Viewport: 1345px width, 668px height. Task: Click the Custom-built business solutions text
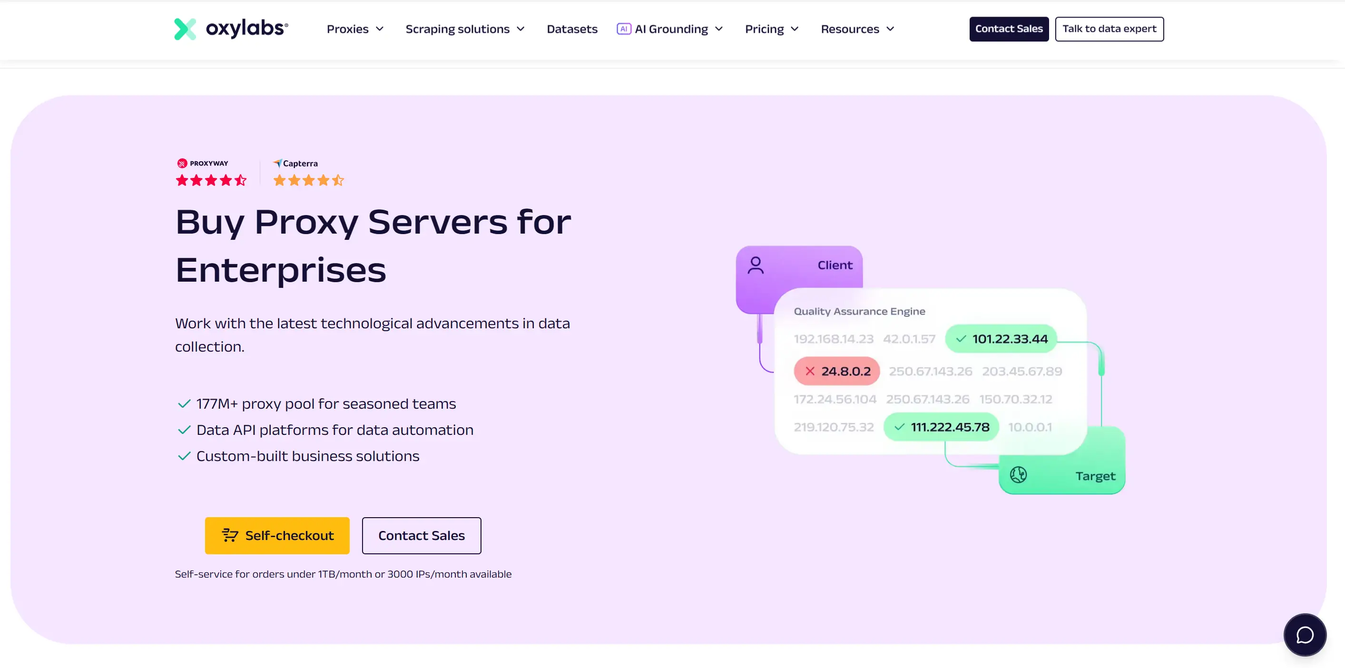[x=307, y=456]
